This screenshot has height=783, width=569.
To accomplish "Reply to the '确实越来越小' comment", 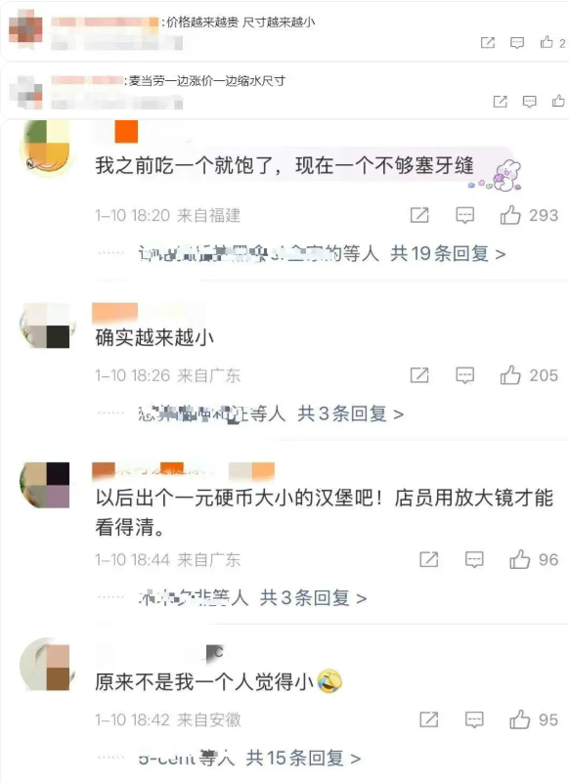I will tap(465, 375).
